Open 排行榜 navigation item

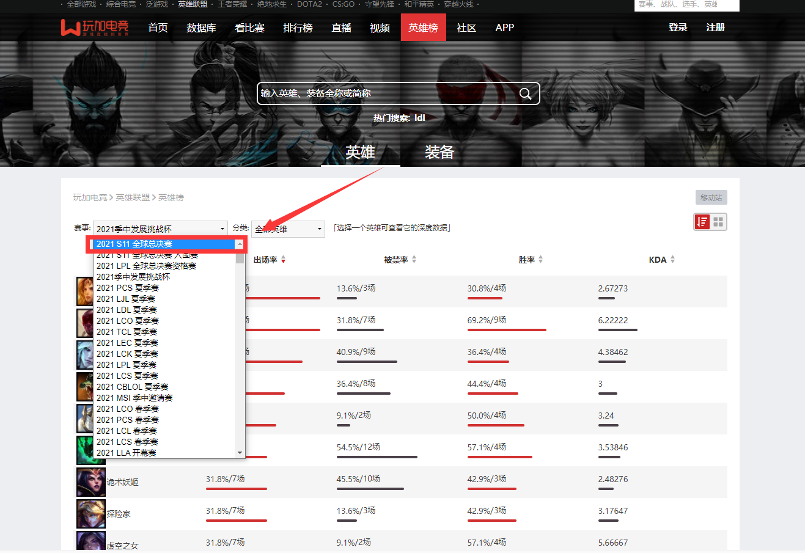[298, 27]
